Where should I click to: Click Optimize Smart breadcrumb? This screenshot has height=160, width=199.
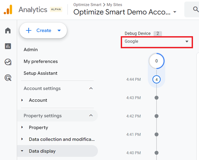tap(87, 5)
